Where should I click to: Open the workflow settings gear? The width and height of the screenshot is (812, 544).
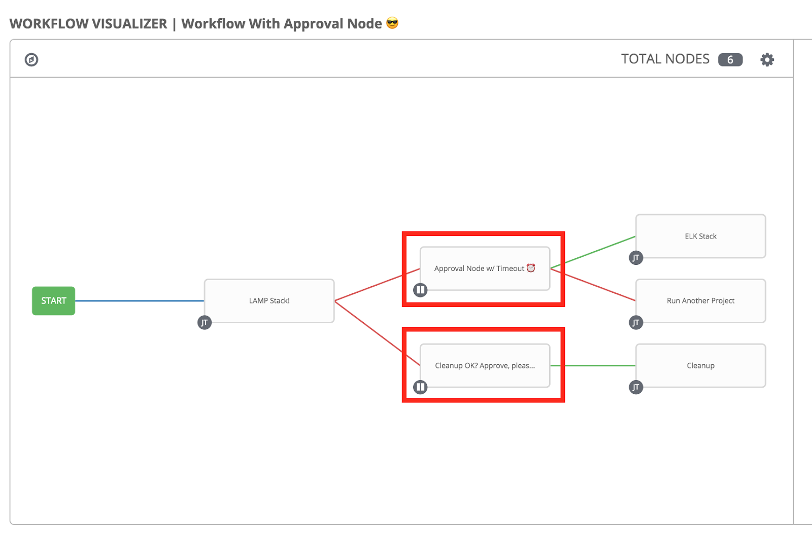click(766, 59)
